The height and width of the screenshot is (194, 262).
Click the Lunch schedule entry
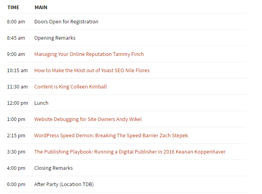41,103
